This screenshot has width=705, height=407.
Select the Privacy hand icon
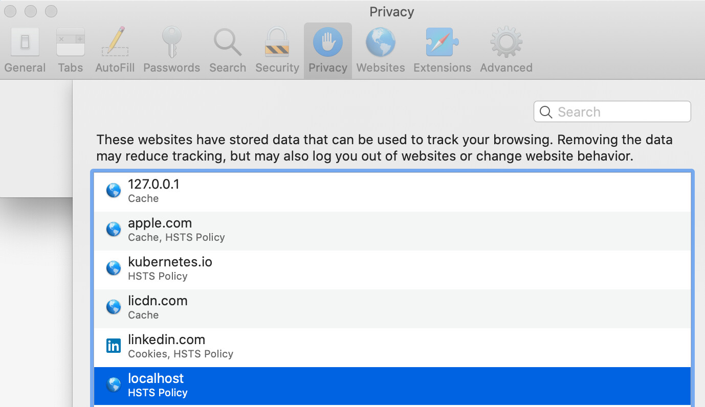pos(327,50)
